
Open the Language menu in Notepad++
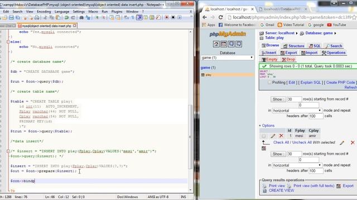(x=62, y=12)
